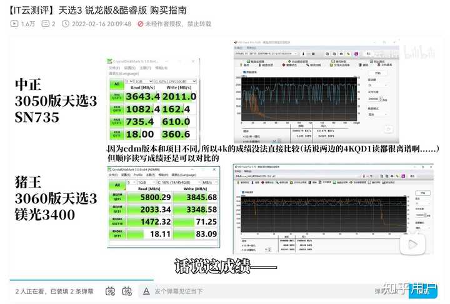
Task: Click the purple toolbar icon in upper HD Tune window
Action: click(x=356, y=54)
